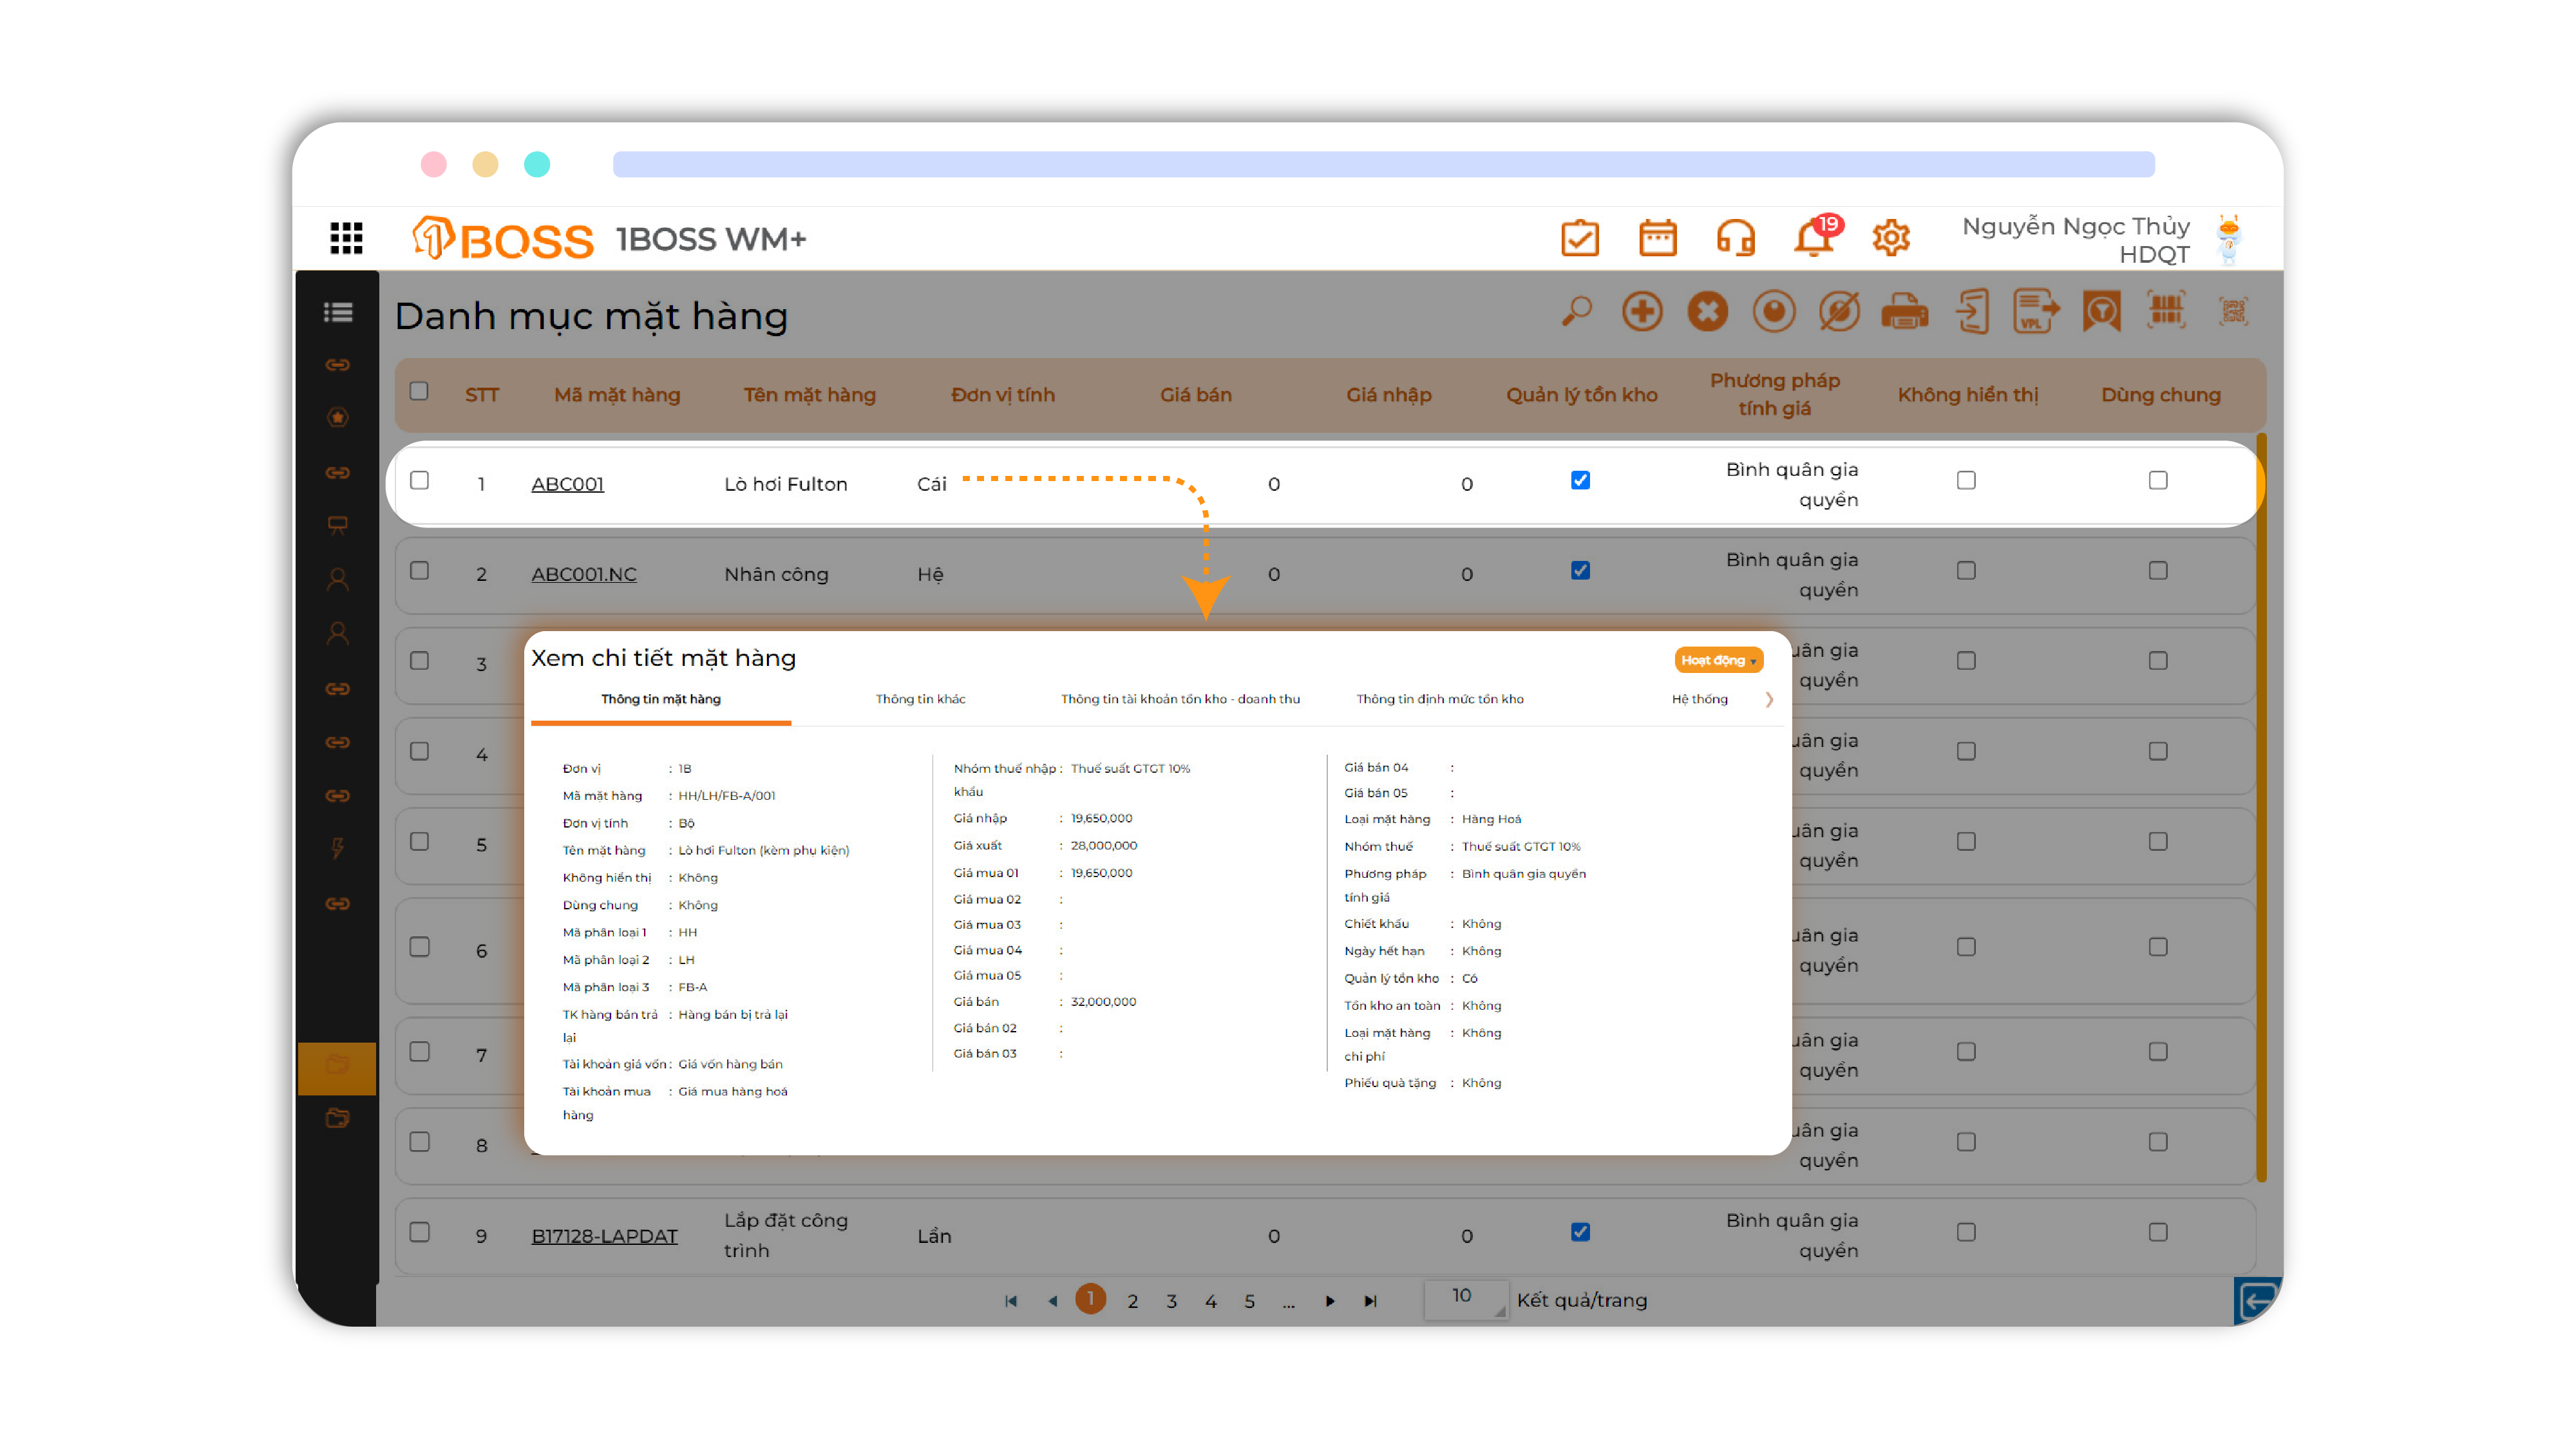Viewport: 2576px width, 1449px height.
Task: Click the printer icon in toolbar
Action: point(1904,312)
